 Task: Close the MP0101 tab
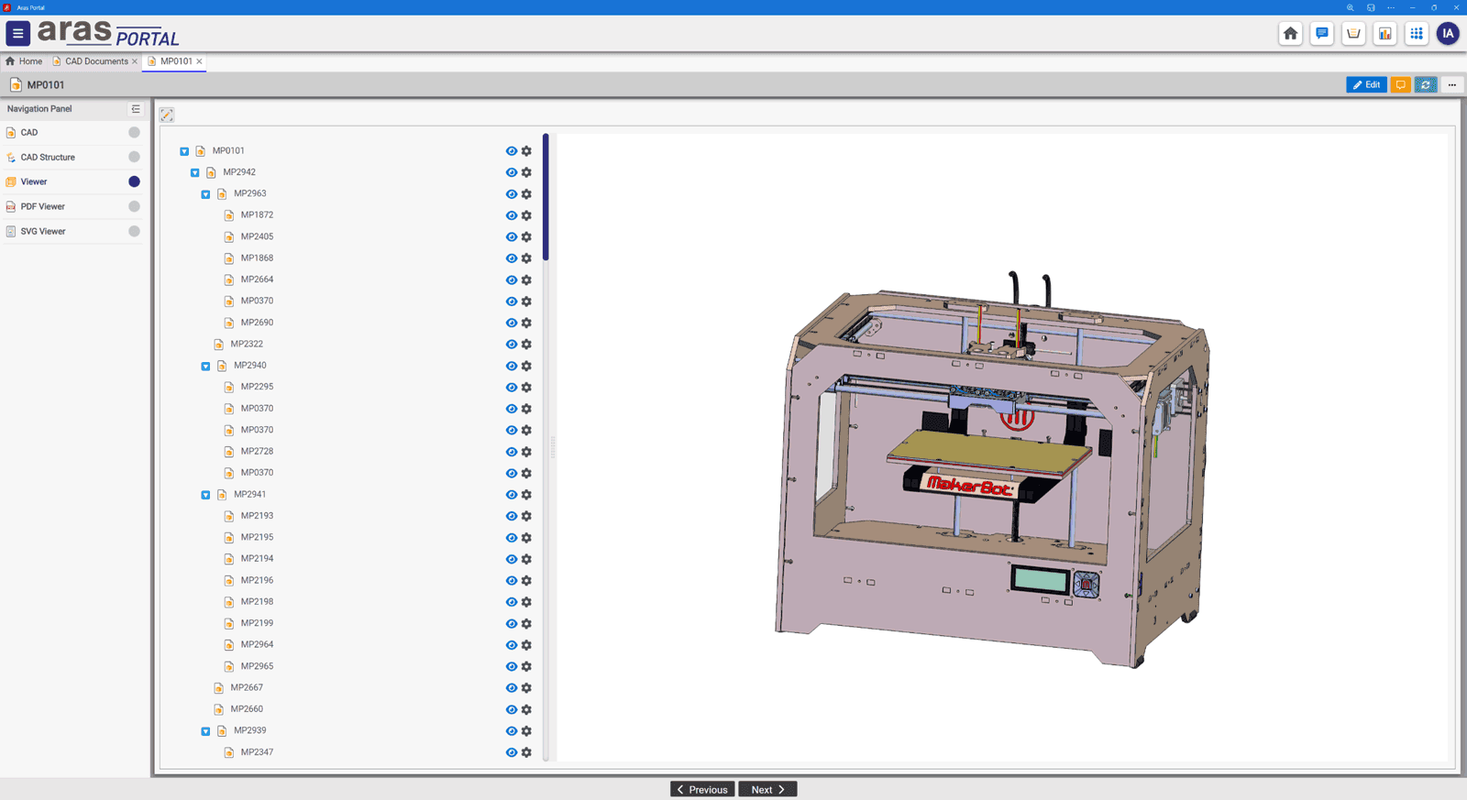pos(199,61)
